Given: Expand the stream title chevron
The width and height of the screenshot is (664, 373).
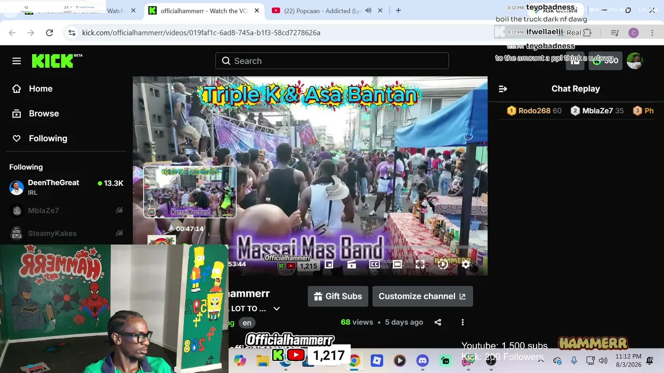Looking at the screenshot, I should 276,309.
